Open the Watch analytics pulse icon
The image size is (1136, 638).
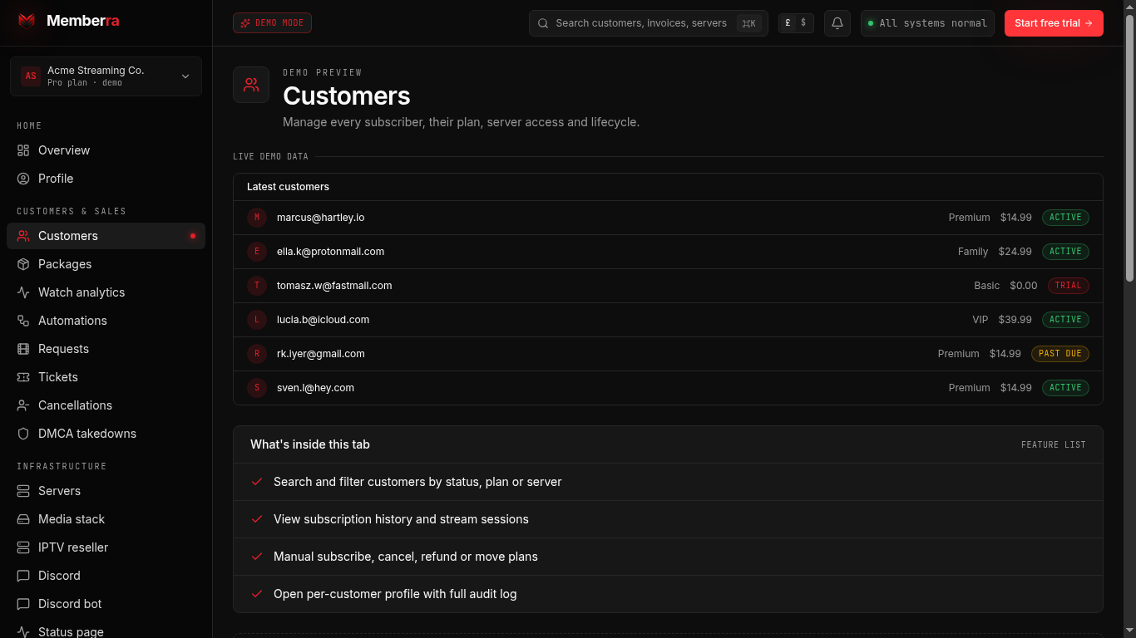(23, 292)
